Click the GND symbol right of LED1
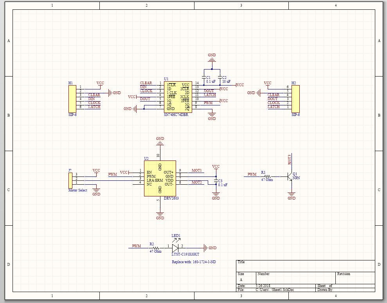The width and height of the screenshot is (387, 303). pyautogui.click(x=210, y=248)
